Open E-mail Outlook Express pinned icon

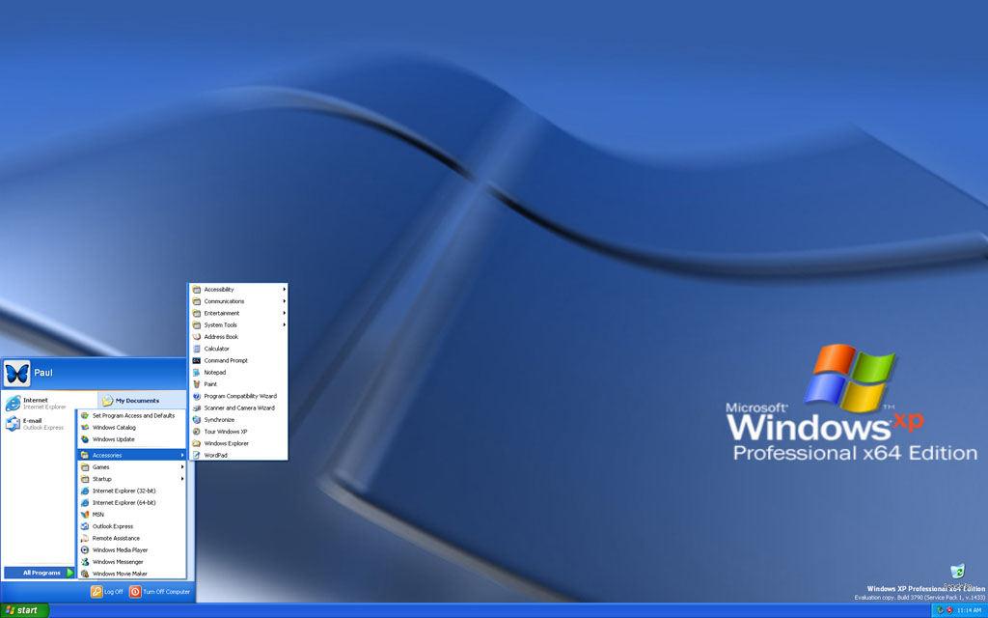pos(13,424)
